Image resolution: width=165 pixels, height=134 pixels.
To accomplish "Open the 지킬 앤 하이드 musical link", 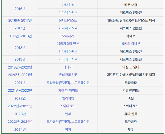I will tap(68, 90).
